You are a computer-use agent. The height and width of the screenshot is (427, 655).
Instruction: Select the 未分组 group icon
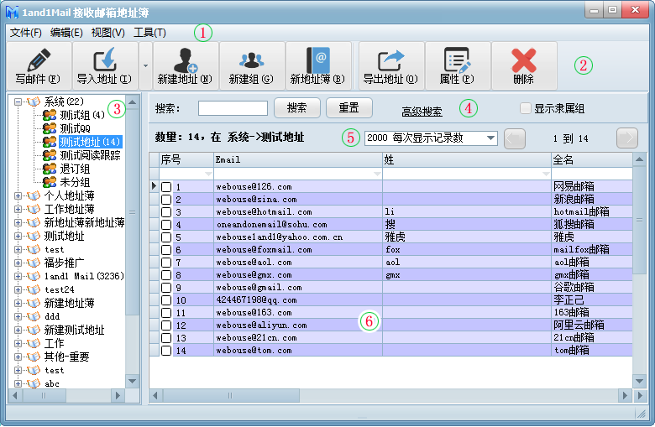(x=50, y=182)
